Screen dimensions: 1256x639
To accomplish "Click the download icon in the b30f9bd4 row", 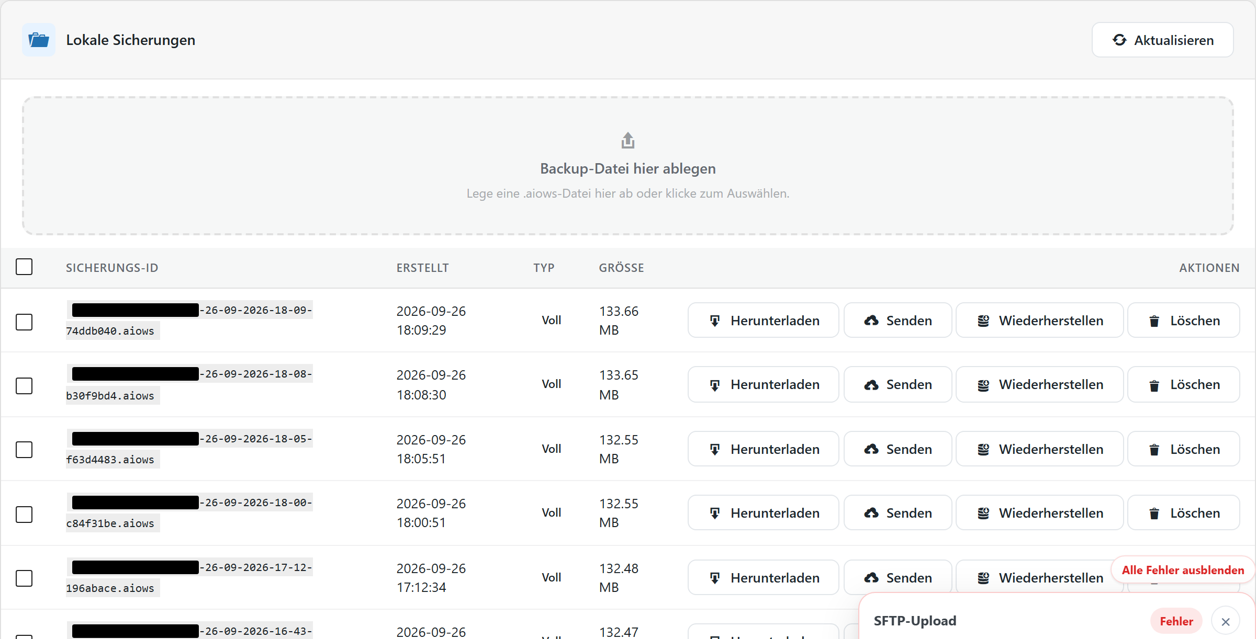I will [715, 385].
